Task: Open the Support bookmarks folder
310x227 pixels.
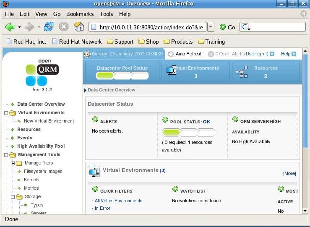Action: (120, 42)
